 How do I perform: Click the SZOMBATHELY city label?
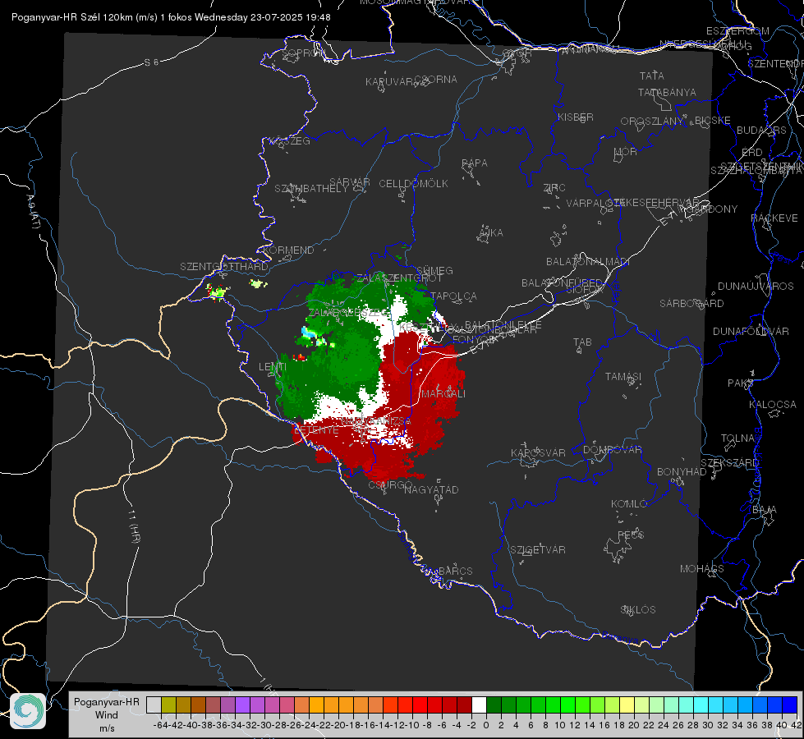(310, 189)
